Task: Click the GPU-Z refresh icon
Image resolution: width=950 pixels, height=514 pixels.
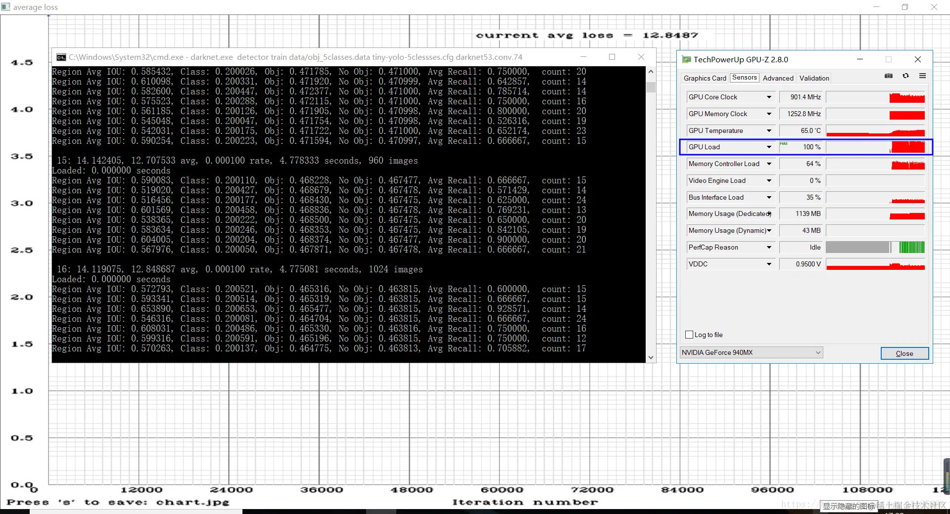Action: [905, 76]
